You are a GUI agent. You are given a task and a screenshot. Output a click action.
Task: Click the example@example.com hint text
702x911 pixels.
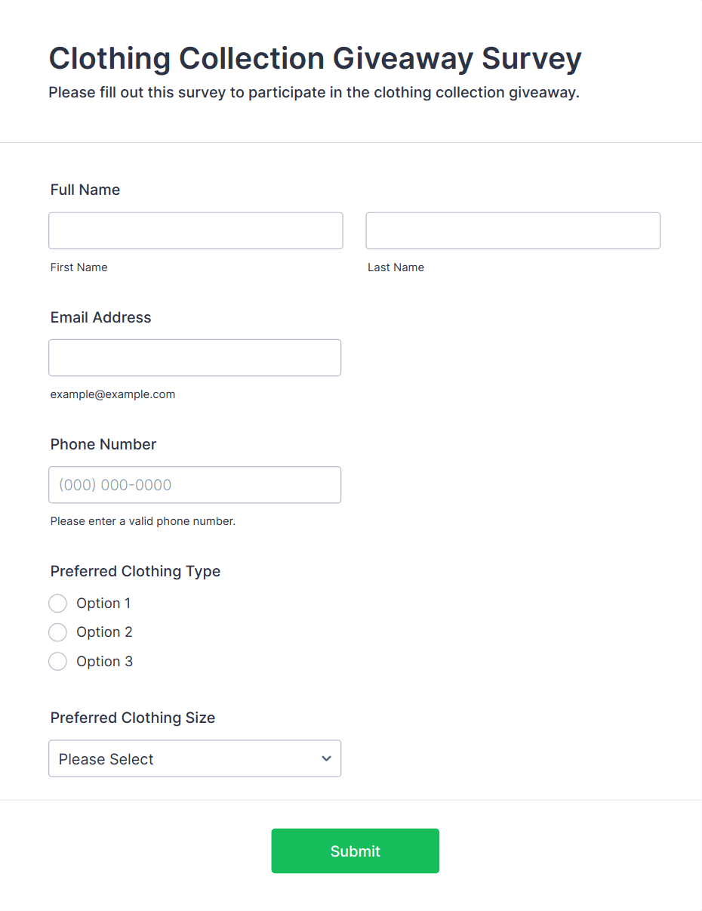click(x=112, y=394)
